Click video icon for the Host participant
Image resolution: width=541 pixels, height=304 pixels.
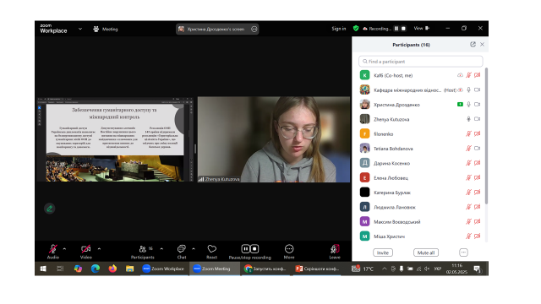(477, 90)
